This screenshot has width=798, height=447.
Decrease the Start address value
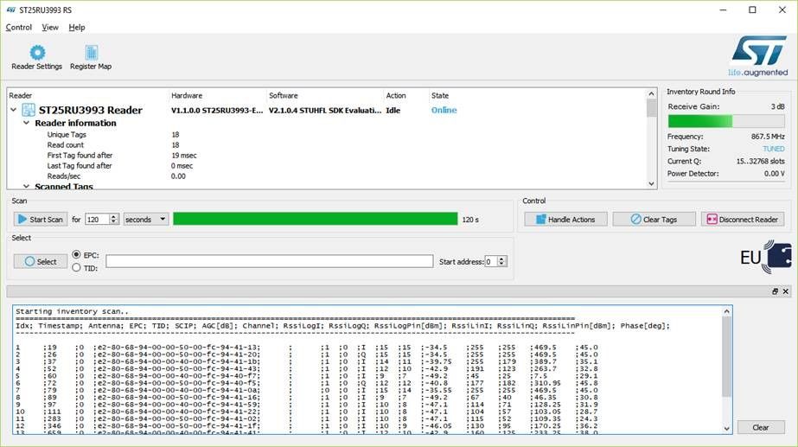[x=501, y=265]
